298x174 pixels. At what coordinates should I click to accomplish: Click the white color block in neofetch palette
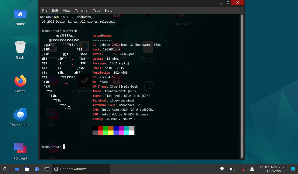pyautogui.click(x=132, y=133)
